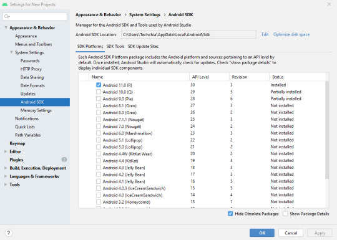Click the OK button

(x=262, y=233)
